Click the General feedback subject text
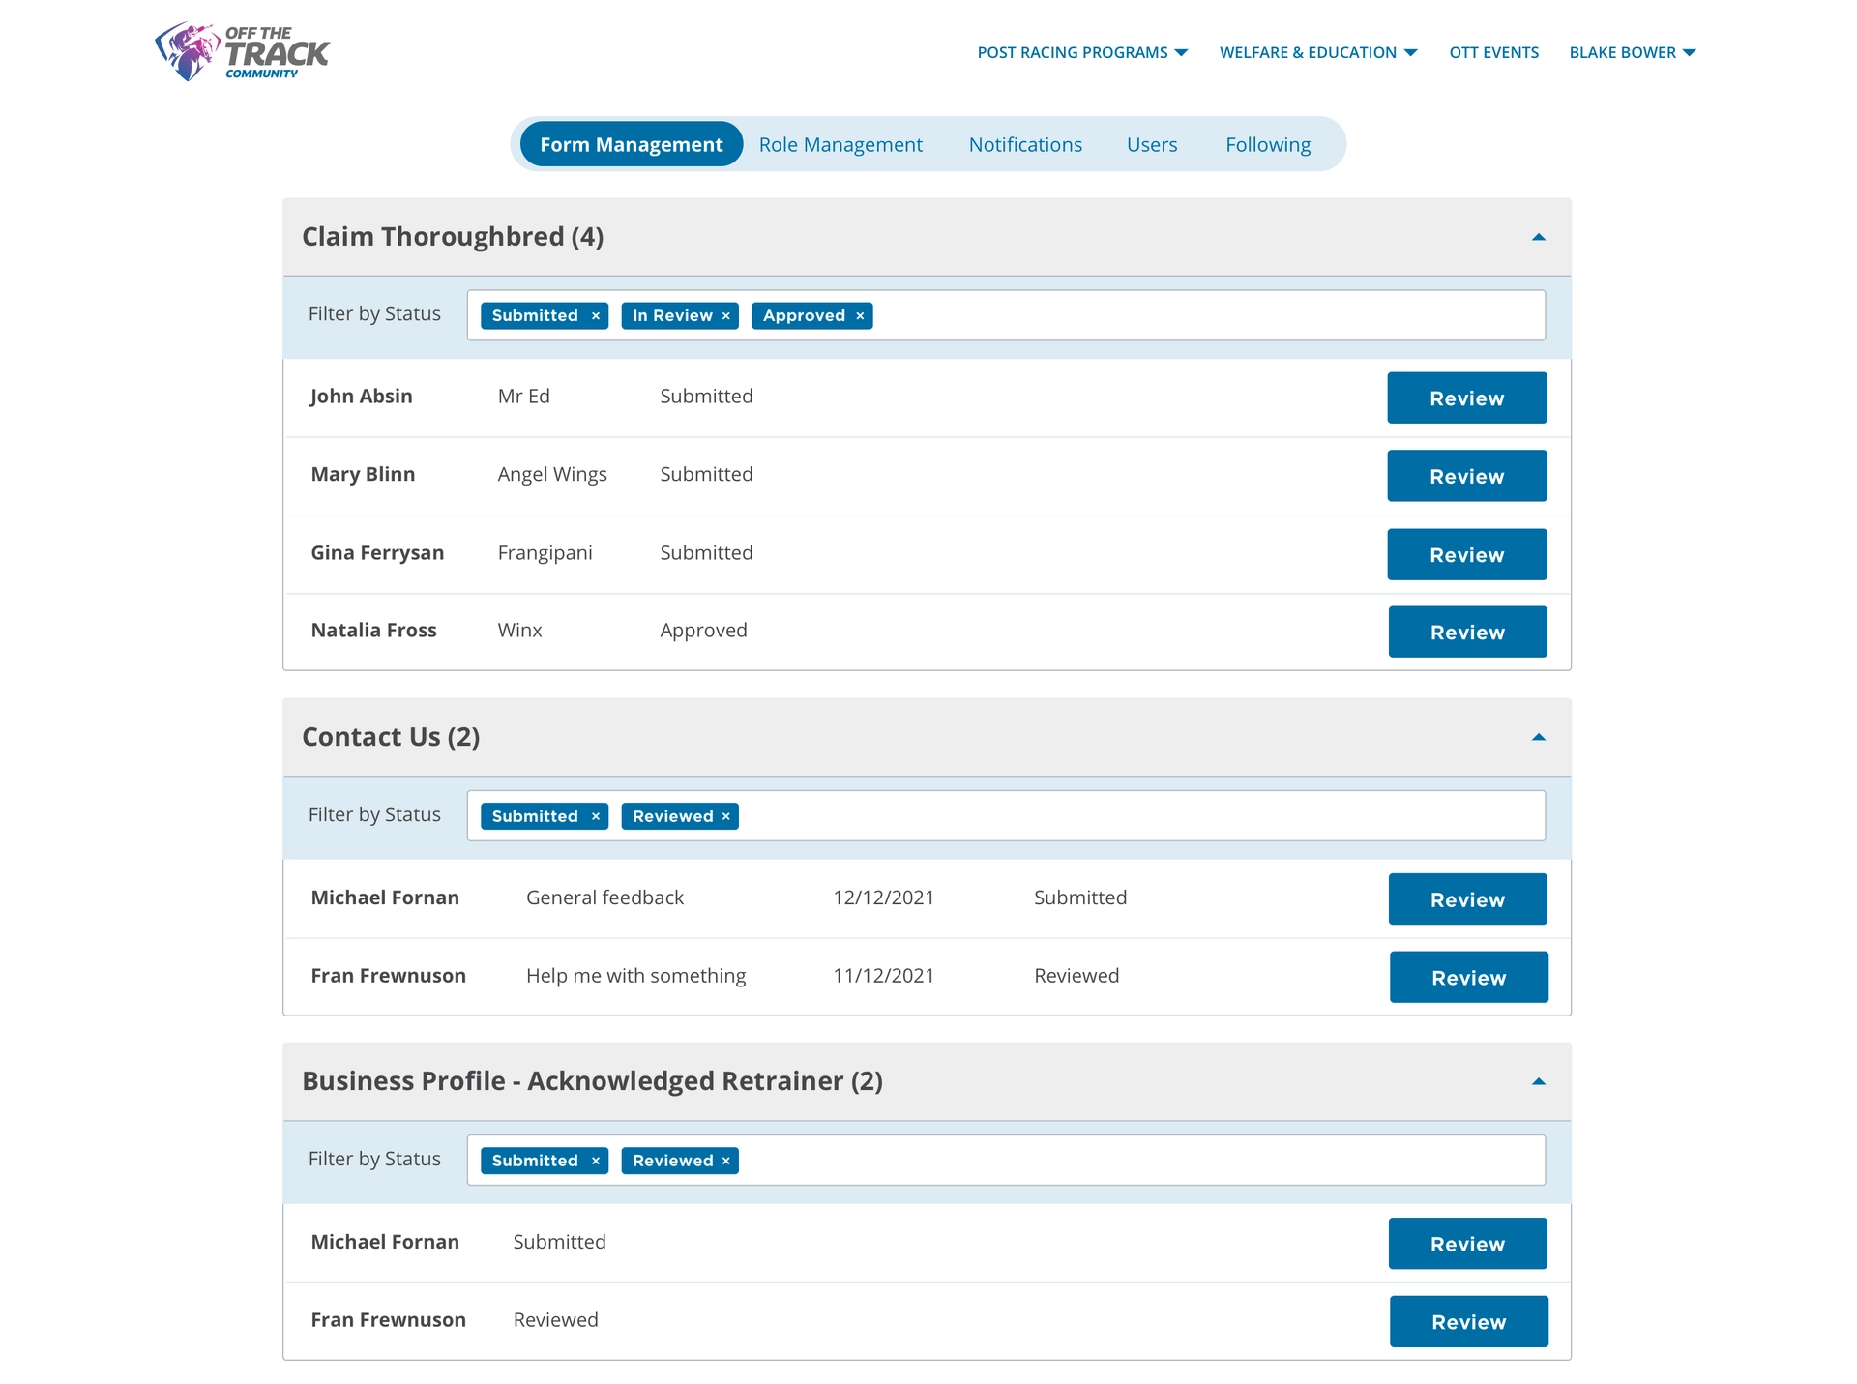This screenshot has width=1857, height=1384. [x=604, y=898]
